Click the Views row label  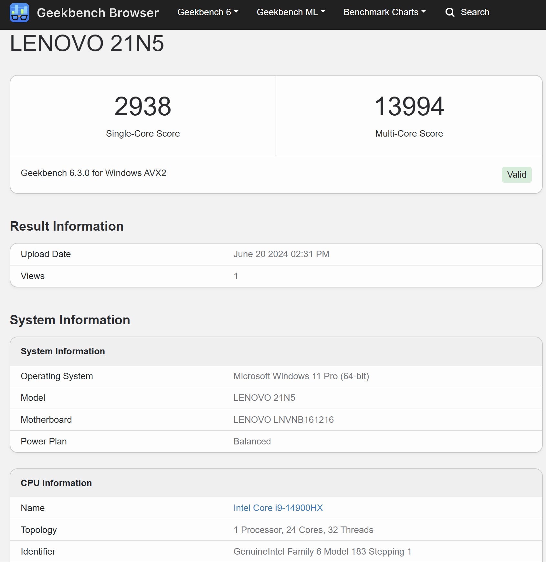tap(33, 276)
